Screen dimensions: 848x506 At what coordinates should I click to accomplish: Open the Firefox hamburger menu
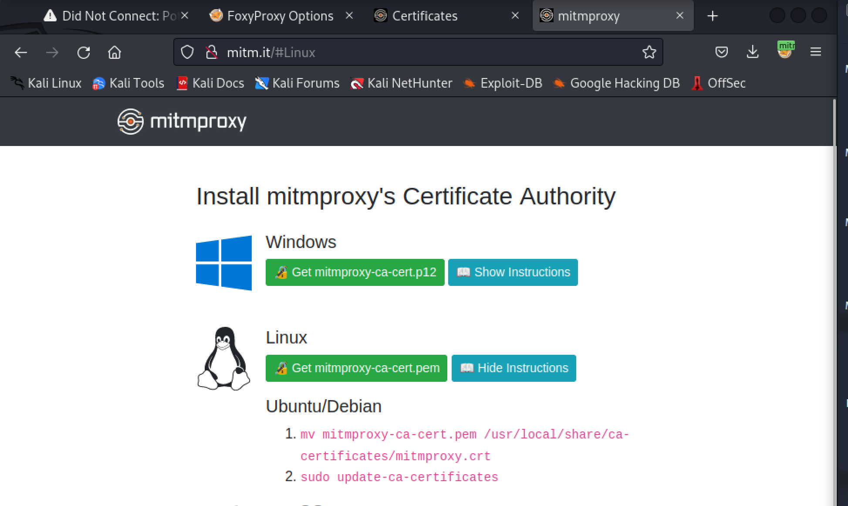click(x=815, y=52)
